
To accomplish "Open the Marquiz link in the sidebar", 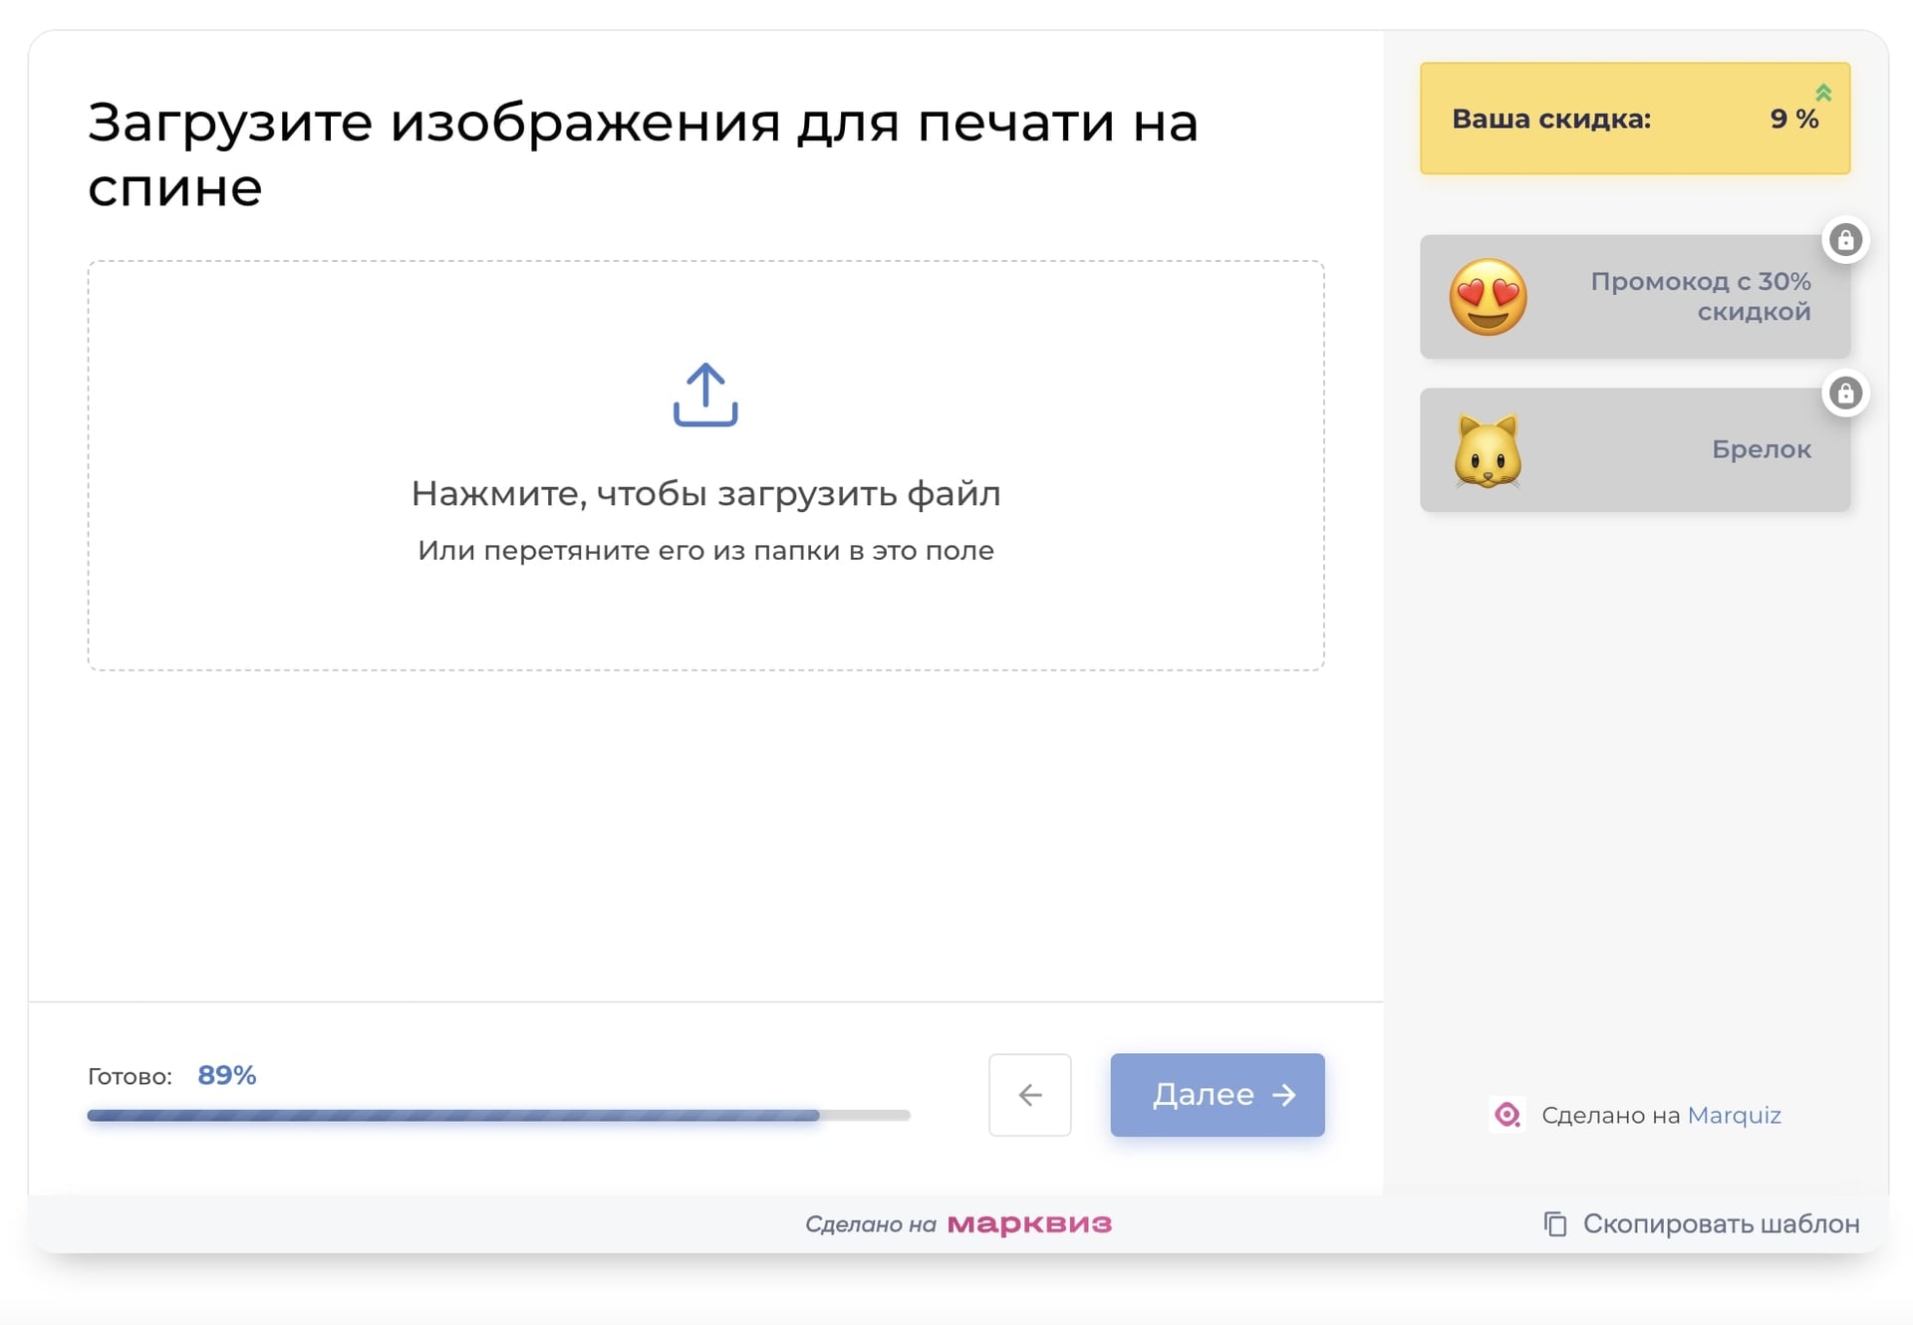I will pyautogui.click(x=1736, y=1115).
